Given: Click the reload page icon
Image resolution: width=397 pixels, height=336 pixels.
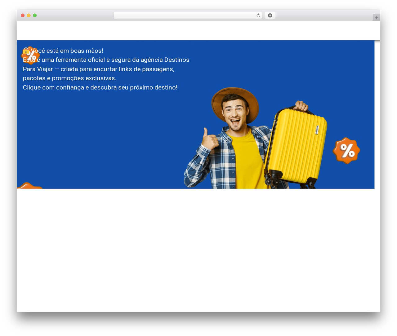Looking at the screenshot, I should 258,15.
